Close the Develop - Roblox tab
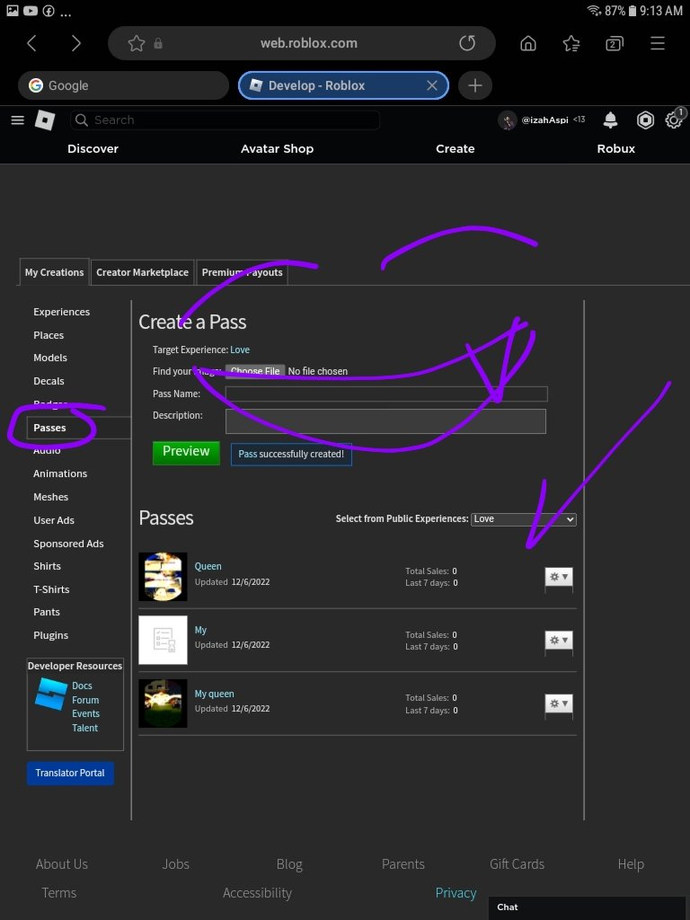The image size is (690, 920). coord(432,85)
